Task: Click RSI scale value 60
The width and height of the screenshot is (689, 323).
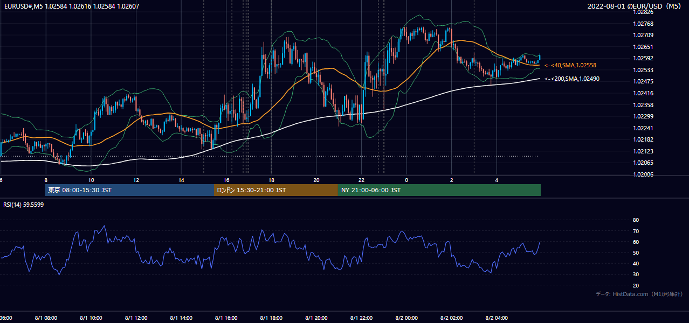Action: pos(636,242)
